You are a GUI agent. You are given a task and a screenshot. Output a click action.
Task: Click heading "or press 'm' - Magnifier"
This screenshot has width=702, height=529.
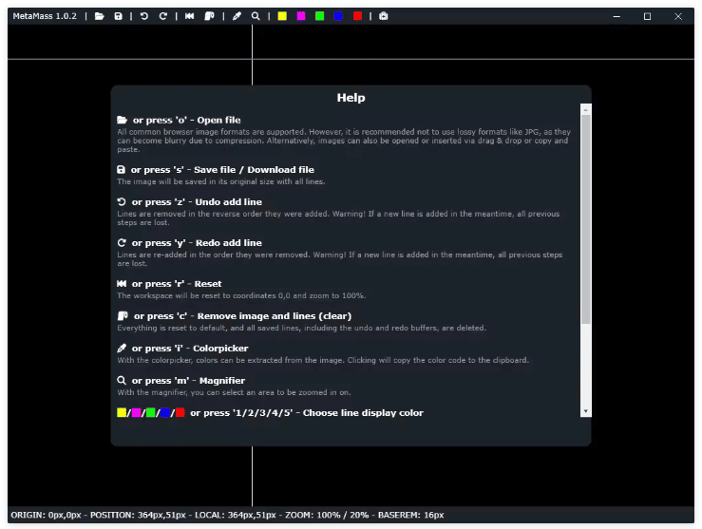pyautogui.click(x=188, y=381)
